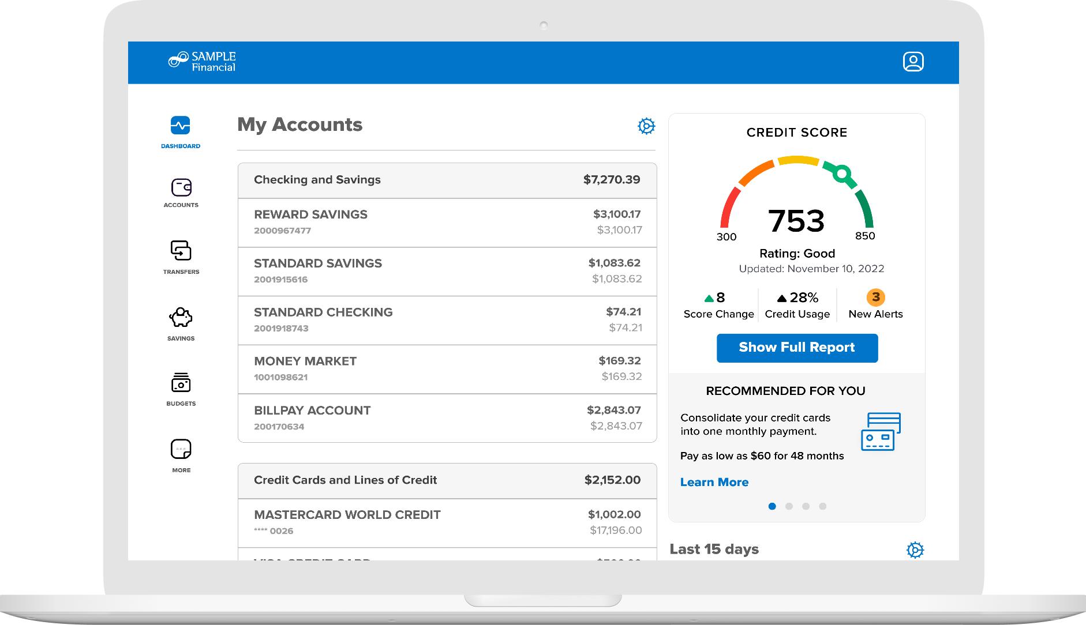Select the Savings piggy bank icon
Image resolution: width=1086 pixels, height=625 pixels.
coord(181,318)
